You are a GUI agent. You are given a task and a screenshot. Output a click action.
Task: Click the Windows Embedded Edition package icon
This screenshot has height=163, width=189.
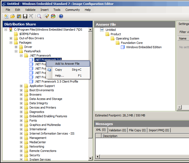pos(123,47)
